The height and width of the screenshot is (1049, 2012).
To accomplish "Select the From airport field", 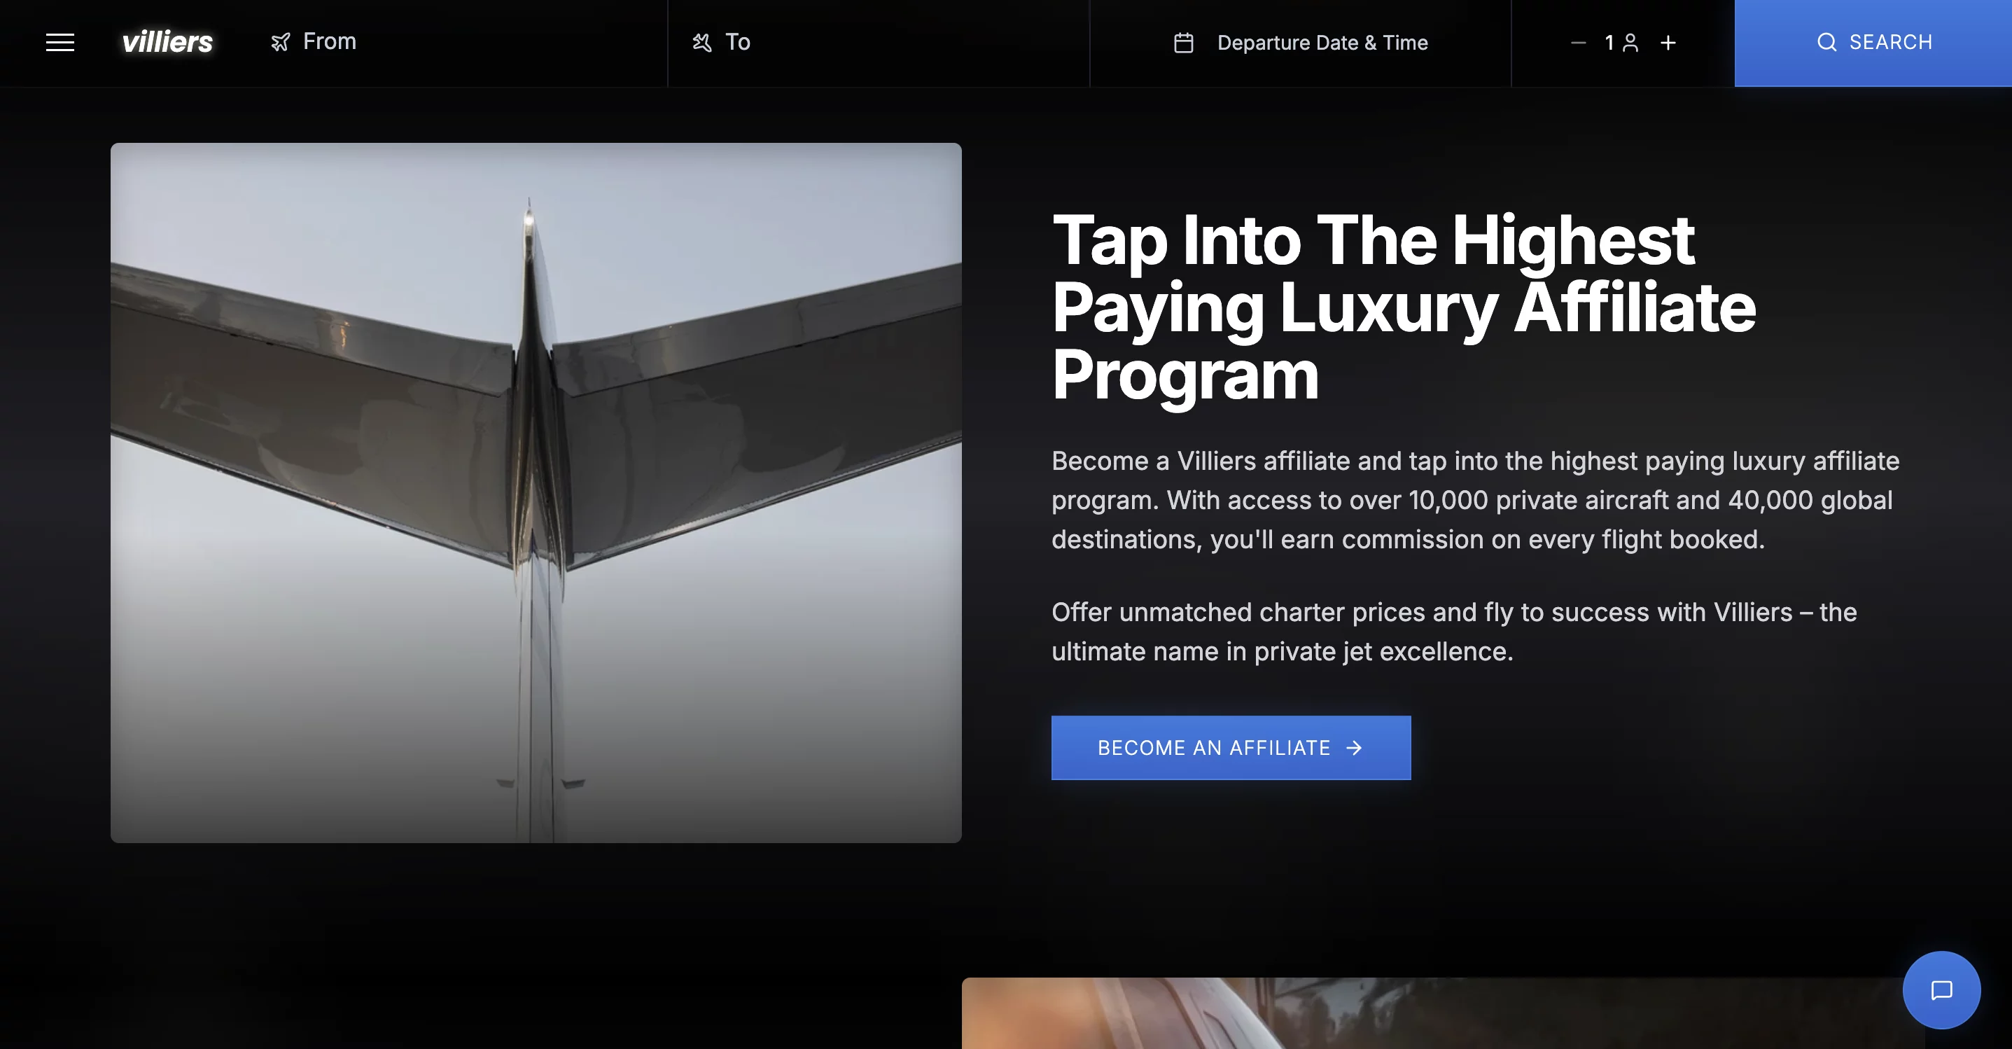I will (465, 42).
